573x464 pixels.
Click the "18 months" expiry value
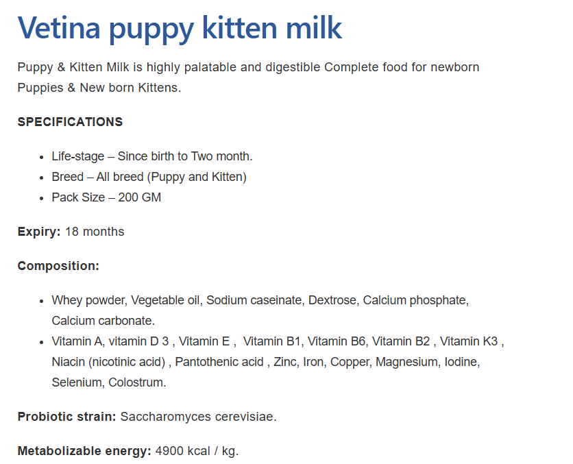pyautogui.click(x=95, y=232)
